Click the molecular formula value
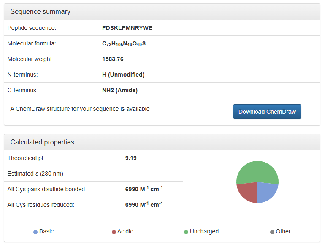 (x=124, y=43)
